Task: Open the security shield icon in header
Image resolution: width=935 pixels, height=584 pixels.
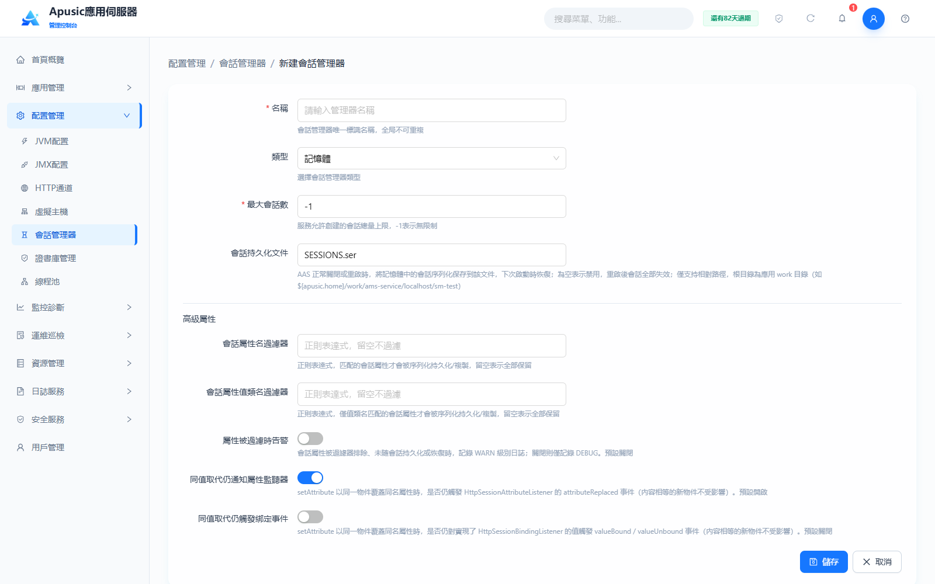Action: click(779, 19)
